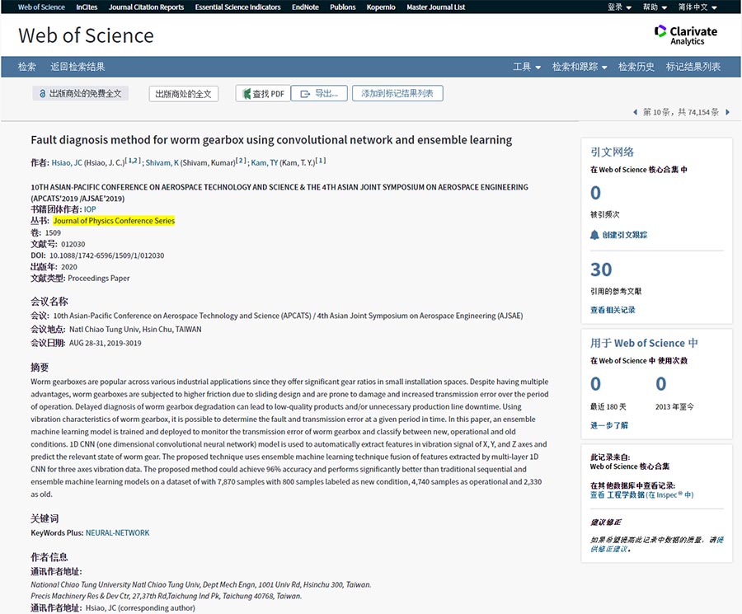Click the 30 cited references count
Screen dimensions: 742x614
point(601,270)
